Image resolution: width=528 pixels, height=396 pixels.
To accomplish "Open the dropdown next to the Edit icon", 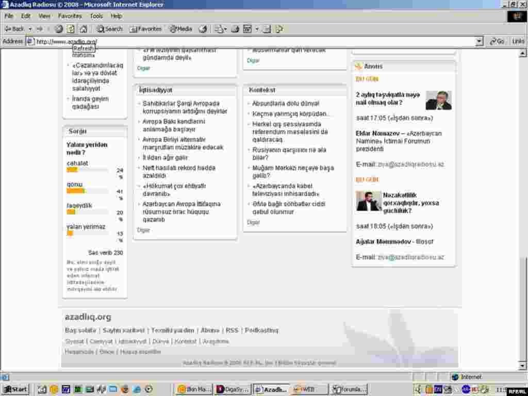I will pos(258,29).
